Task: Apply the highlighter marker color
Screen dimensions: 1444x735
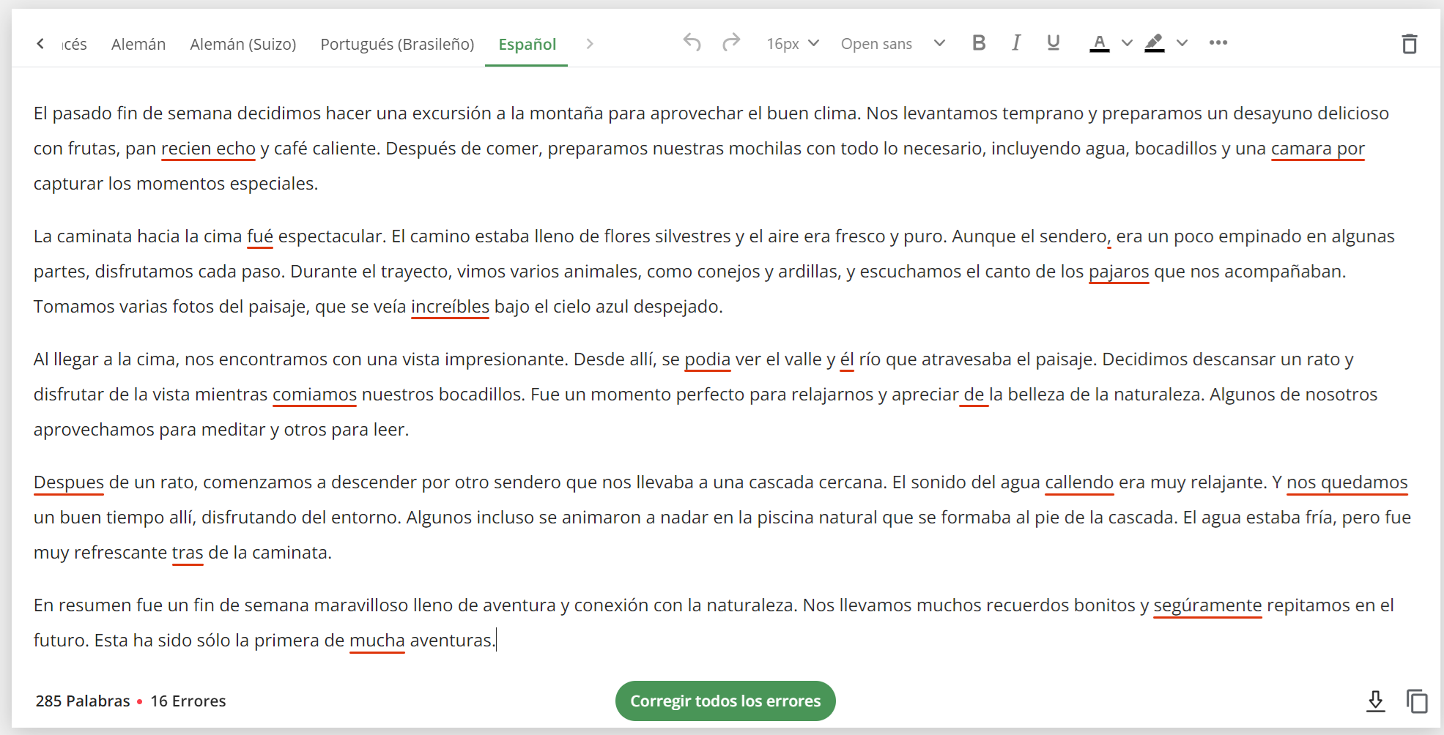Action: pyautogui.click(x=1155, y=43)
